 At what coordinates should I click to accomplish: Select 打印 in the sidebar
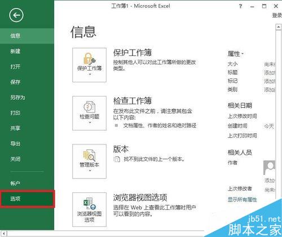point(27,113)
